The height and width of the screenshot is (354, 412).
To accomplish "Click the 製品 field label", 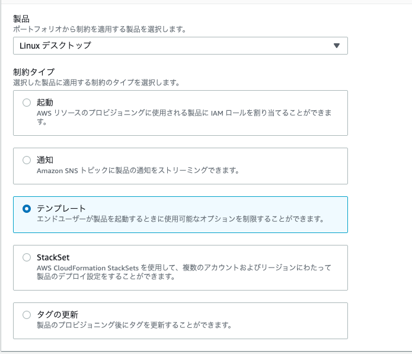I will pos(21,19).
